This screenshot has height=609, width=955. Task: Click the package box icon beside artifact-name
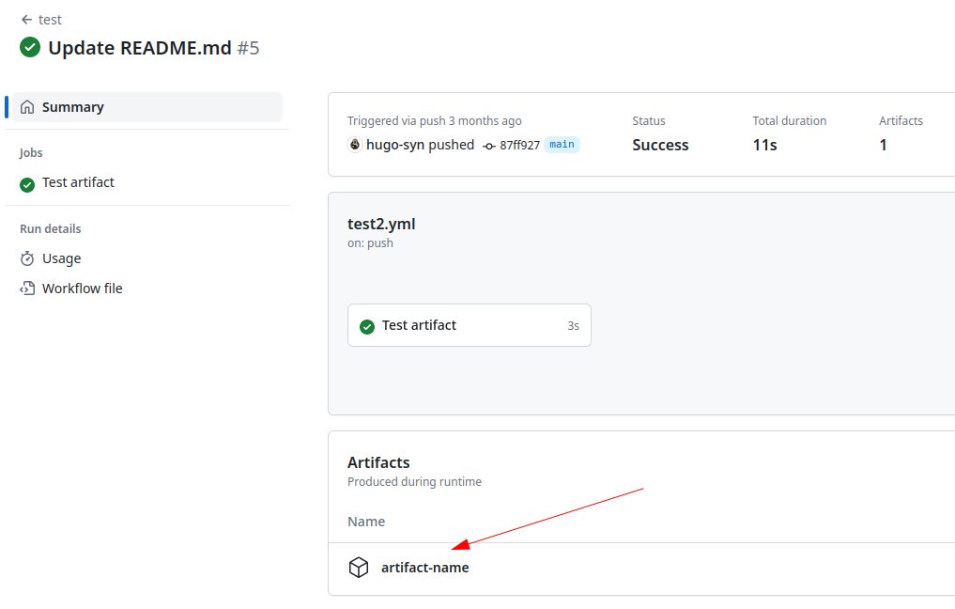pyautogui.click(x=359, y=568)
